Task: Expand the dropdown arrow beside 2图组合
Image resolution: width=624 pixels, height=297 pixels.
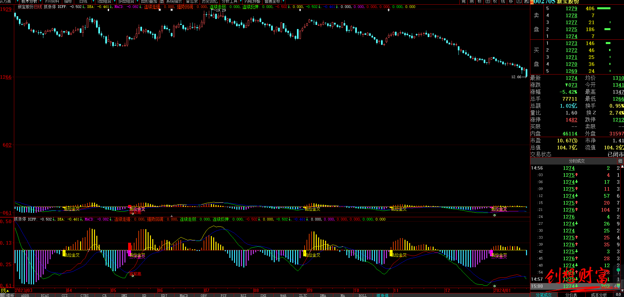Action: tap(114, 2)
